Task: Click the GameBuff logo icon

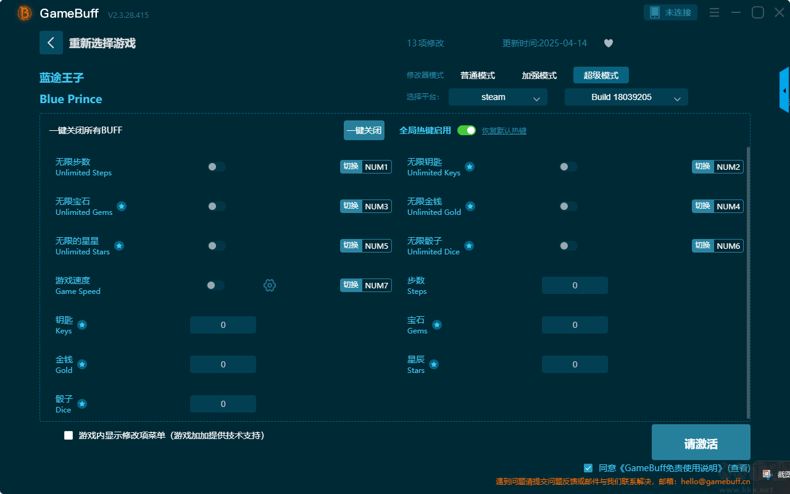Action: [x=24, y=13]
